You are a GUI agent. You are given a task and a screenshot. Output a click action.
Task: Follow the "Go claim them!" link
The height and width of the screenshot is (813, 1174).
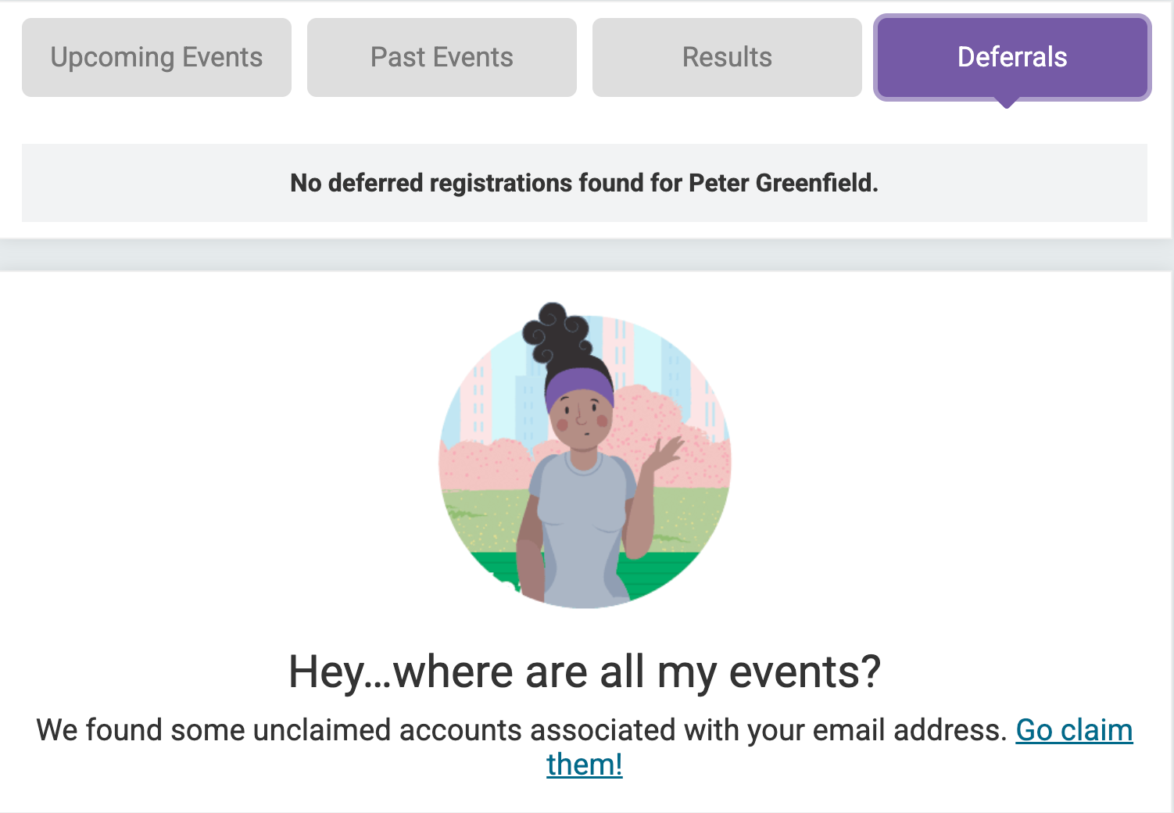tap(1073, 730)
